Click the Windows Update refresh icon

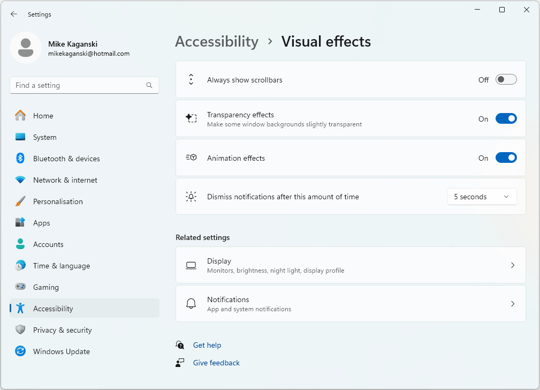coord(20,351)
